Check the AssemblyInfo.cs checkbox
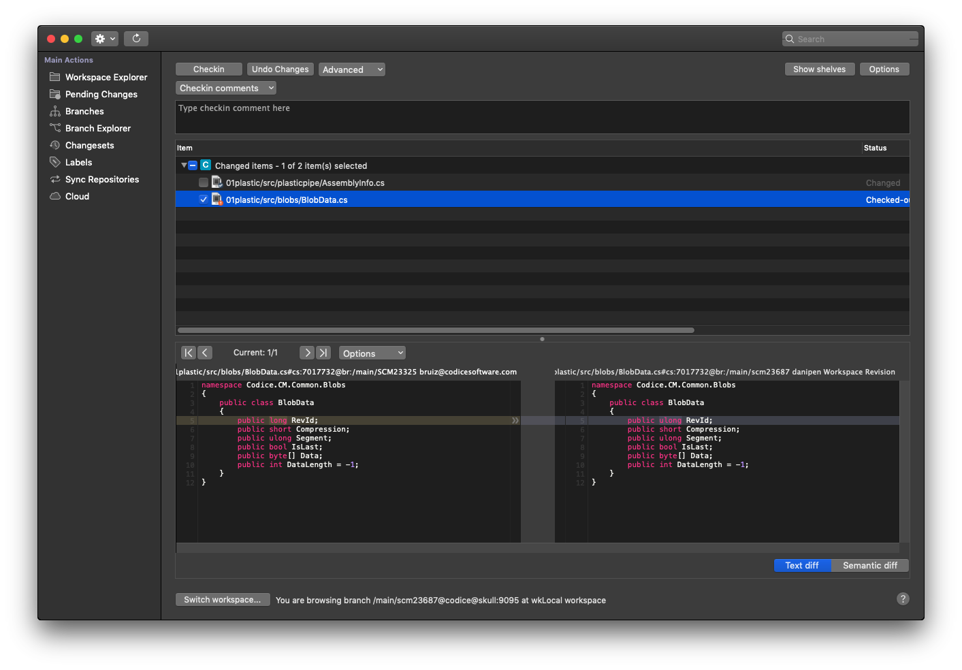Screen dimensions: 962x670 (x=204, y=182)
